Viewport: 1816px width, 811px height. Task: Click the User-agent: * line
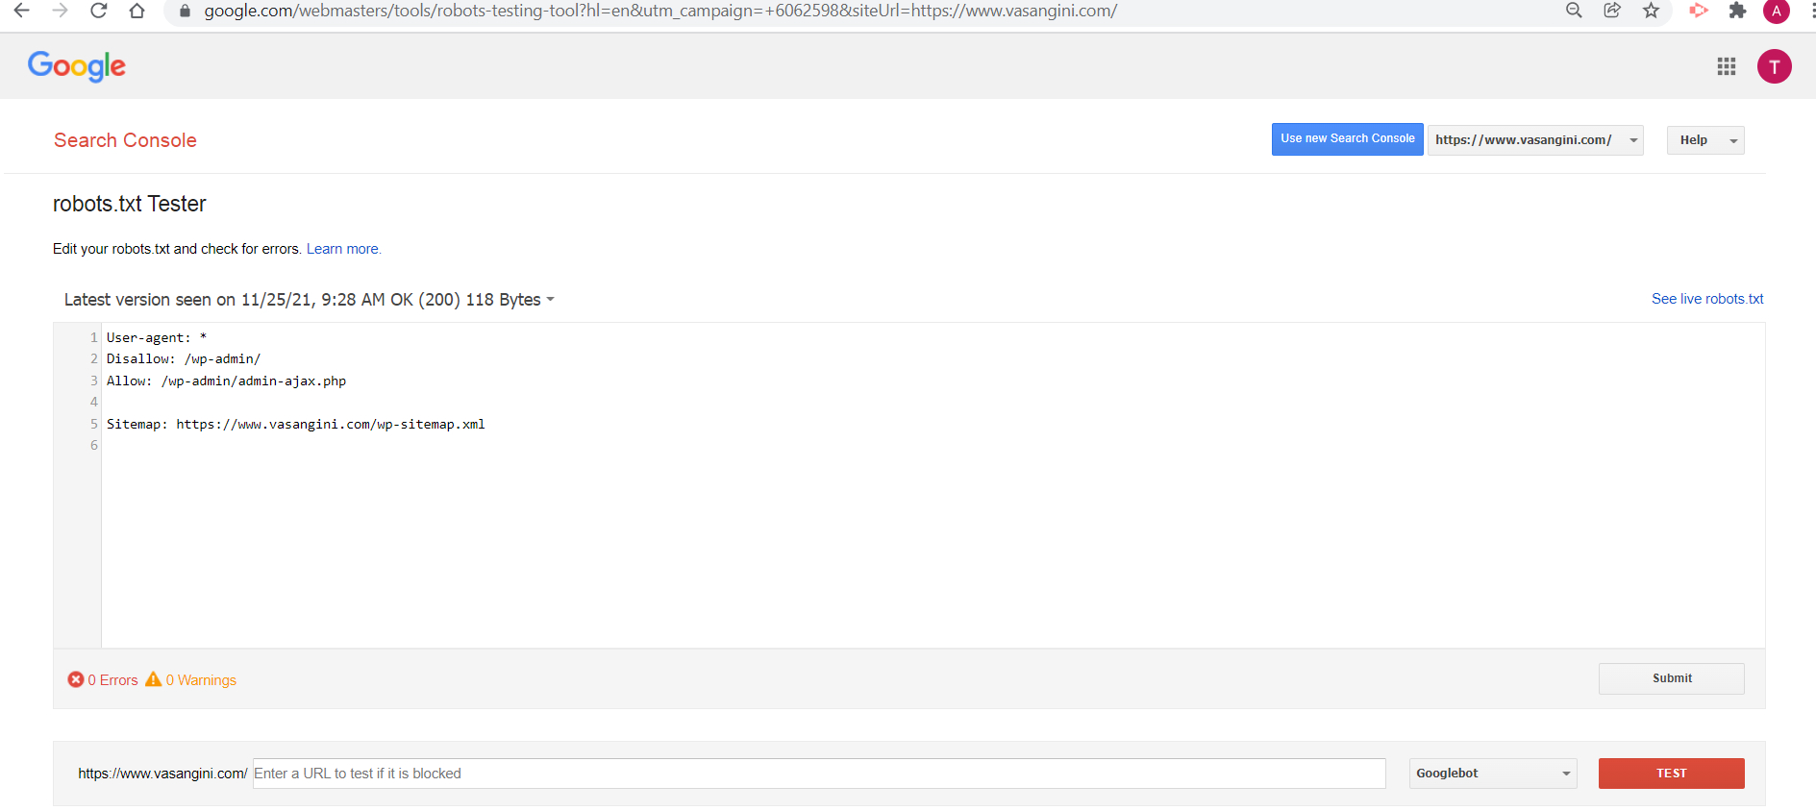157,337
